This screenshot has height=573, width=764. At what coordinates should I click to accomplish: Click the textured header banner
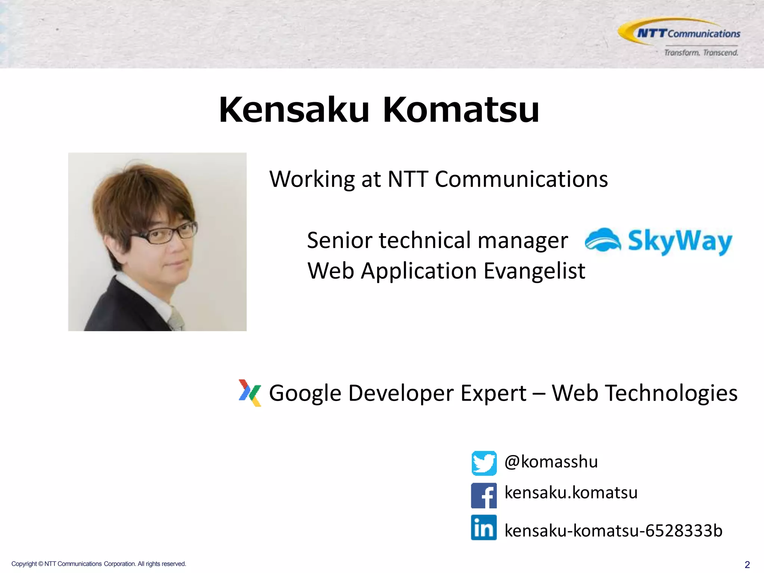click(x=298, y=34)
